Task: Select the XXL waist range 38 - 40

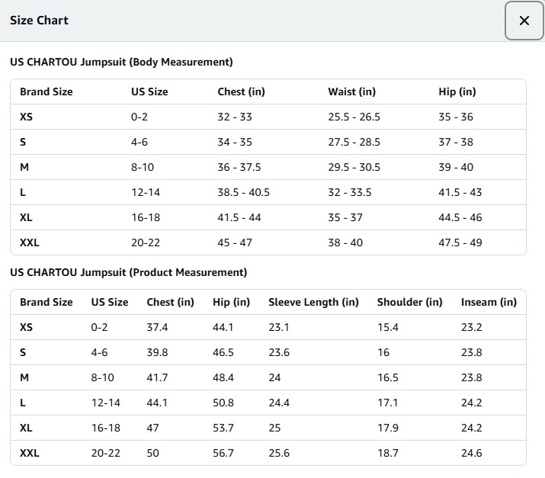Action: [x=345, y=242]
